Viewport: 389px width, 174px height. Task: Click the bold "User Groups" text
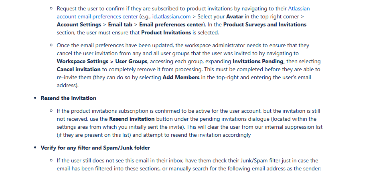pyautogui.click(x=131, y=61)
